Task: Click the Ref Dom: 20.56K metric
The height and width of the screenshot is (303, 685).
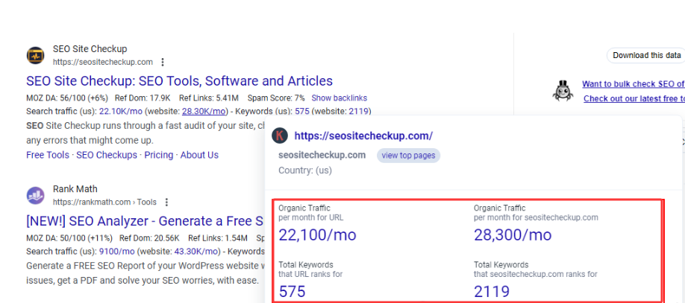Action: point(149,238)
